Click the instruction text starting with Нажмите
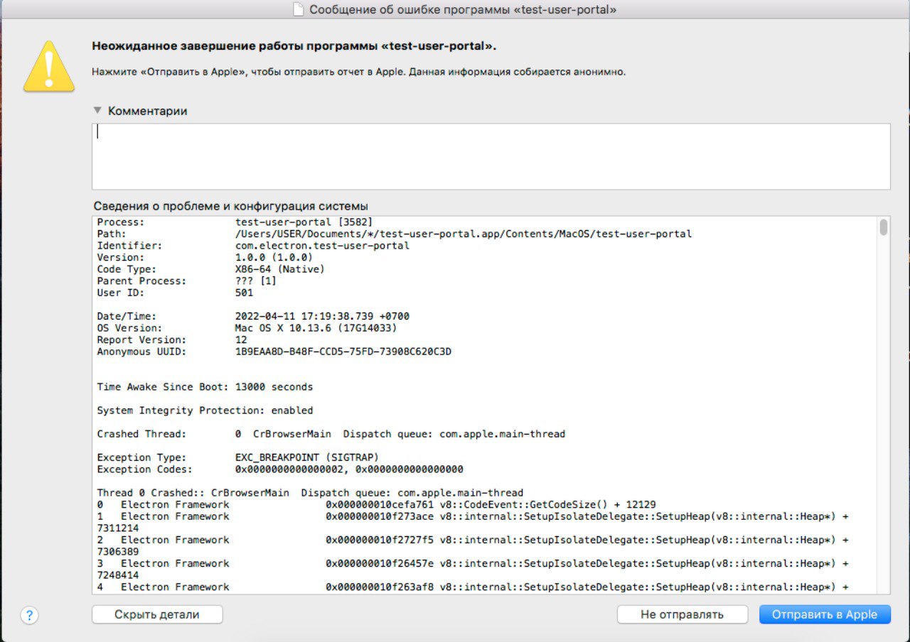Viewport: 910px width, 642px height. (x=359, y=72)
